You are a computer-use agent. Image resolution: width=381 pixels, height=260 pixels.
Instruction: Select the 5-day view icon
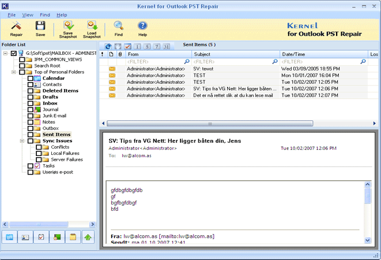tap(147, 46)
